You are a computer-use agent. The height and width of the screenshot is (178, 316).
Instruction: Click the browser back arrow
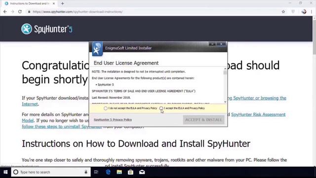point(5,12)
